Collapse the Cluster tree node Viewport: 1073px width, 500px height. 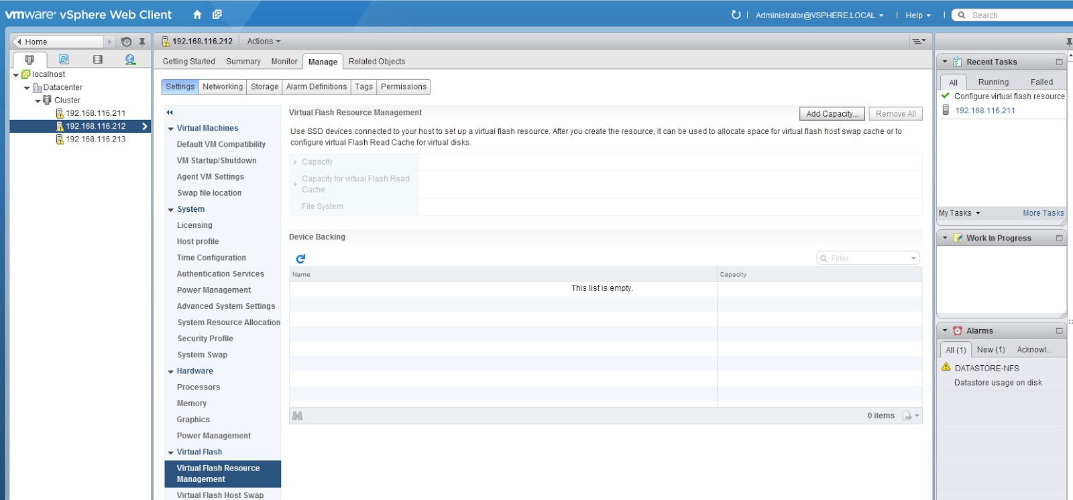tap(38, 101)
